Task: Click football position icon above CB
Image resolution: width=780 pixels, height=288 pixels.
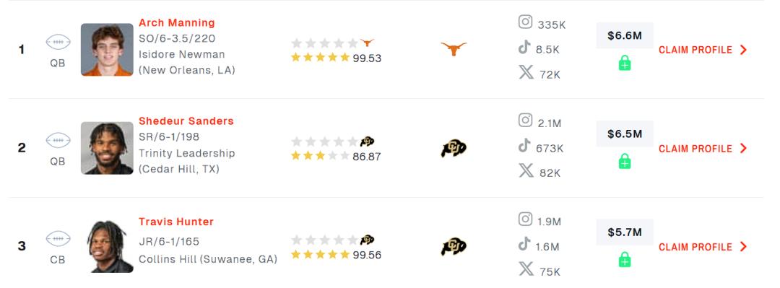Action: (58, 239)
